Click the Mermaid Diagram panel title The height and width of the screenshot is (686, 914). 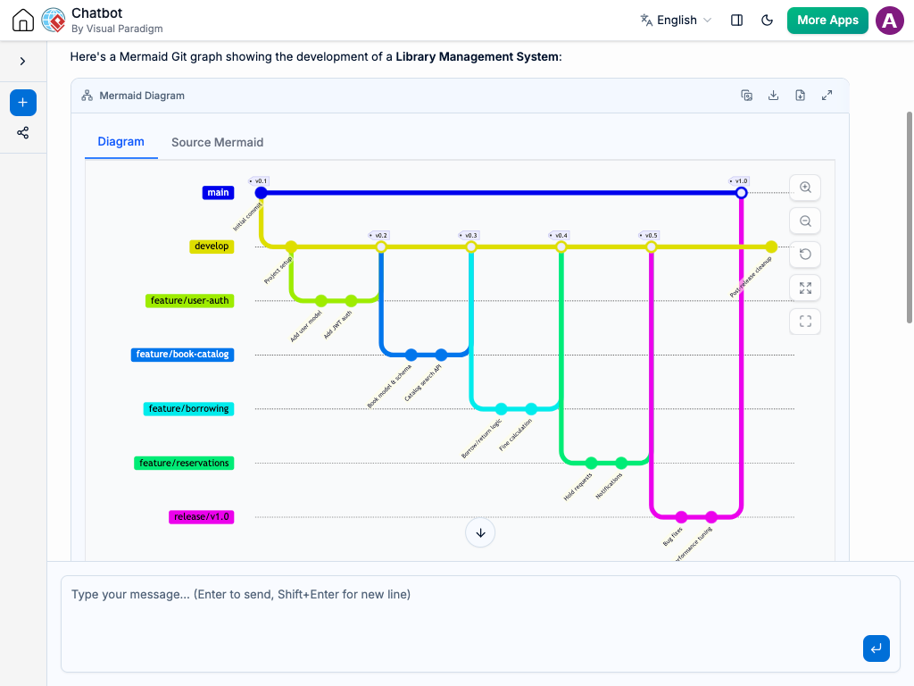point(142,96)
